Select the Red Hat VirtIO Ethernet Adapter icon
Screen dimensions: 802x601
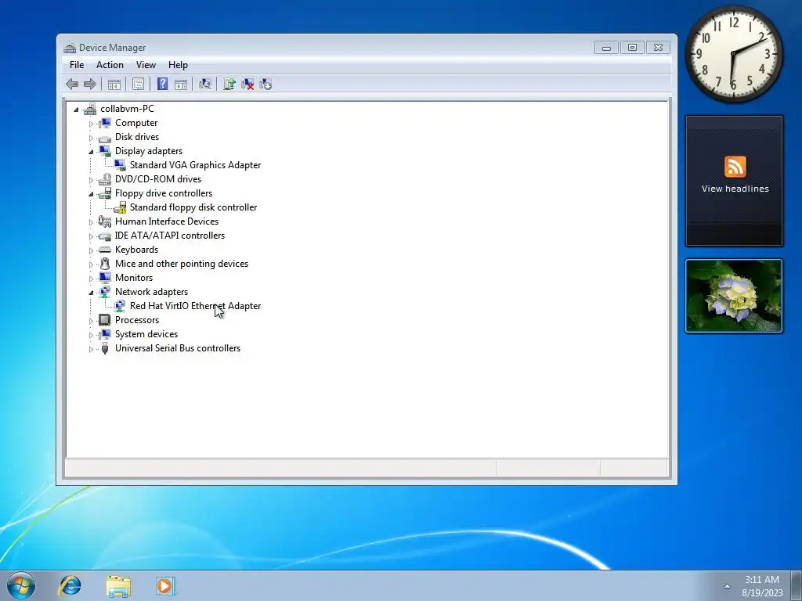coord(120,306)
